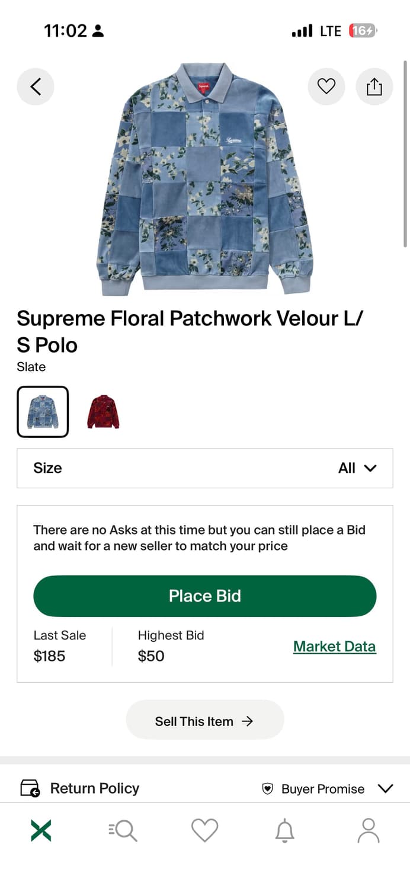Toggle the heart to favorite this polo
The width and height of the screenshot is (410, 889).
click(x=326, y=86)
